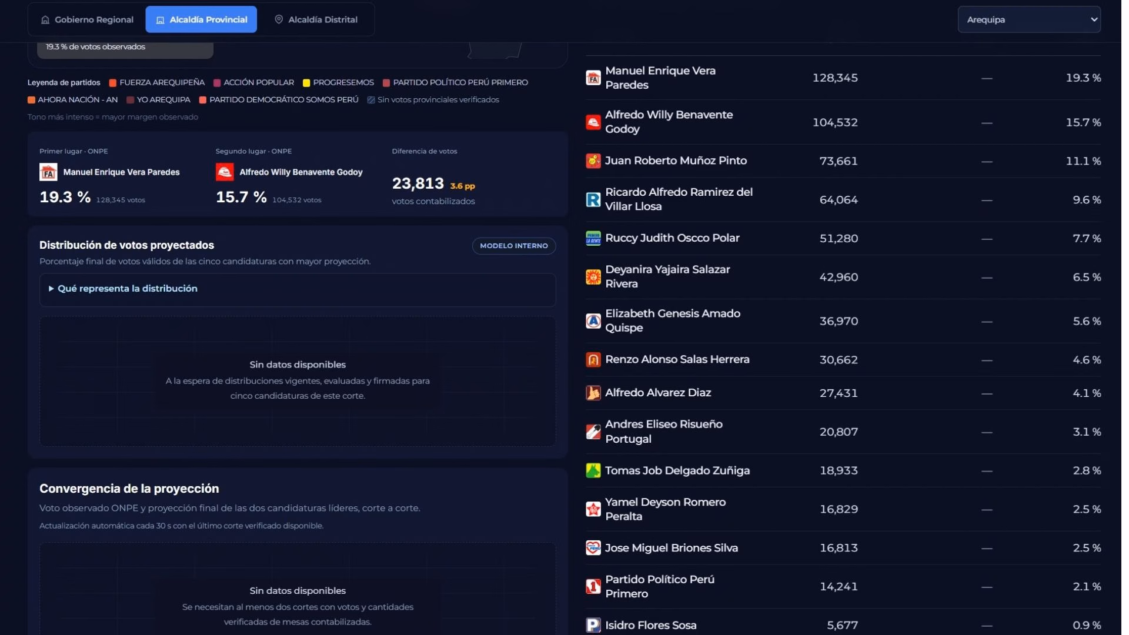Image resolution: width=1129 pixels, height=635 pixels.
Task: Click the FUERZA AREQUIPEÑA legend swatch
Action: [x=113, y=83]
